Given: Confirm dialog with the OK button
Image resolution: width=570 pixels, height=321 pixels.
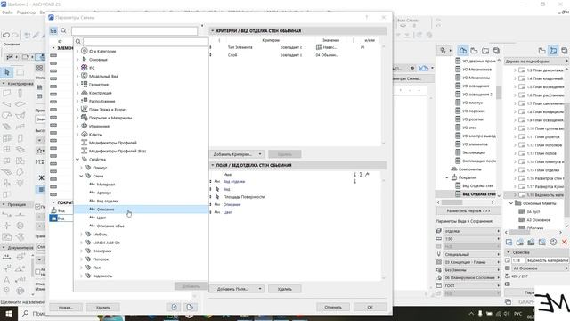Looking at the screenshot, I should tap(370, 307).
